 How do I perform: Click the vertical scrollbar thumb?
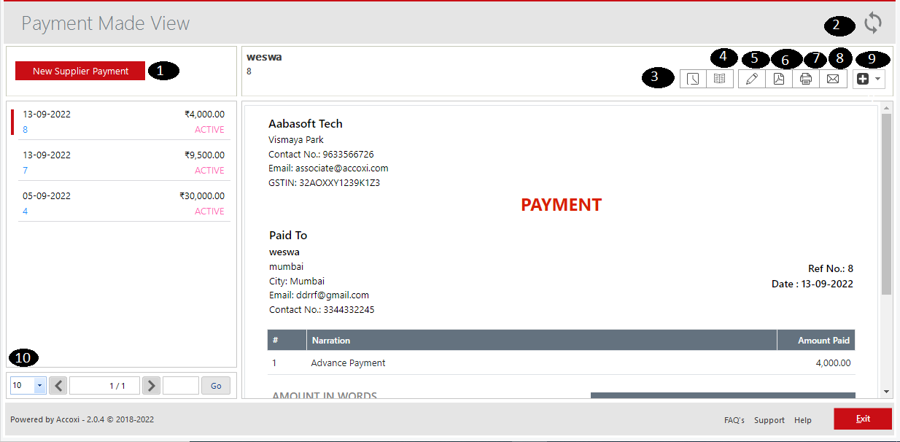coord(887,204)
